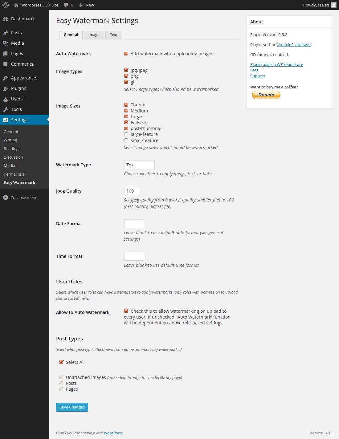
Task: Open the FAQ link in the About panel
Action: pos(254,70)
